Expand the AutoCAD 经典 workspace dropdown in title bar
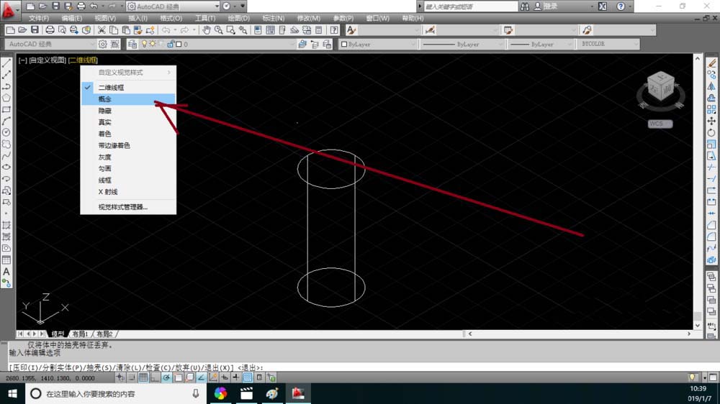The height and width of the screenshot is (404, 720). pos(217,6)
